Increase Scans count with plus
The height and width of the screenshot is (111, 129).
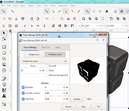tap(43, 70)
